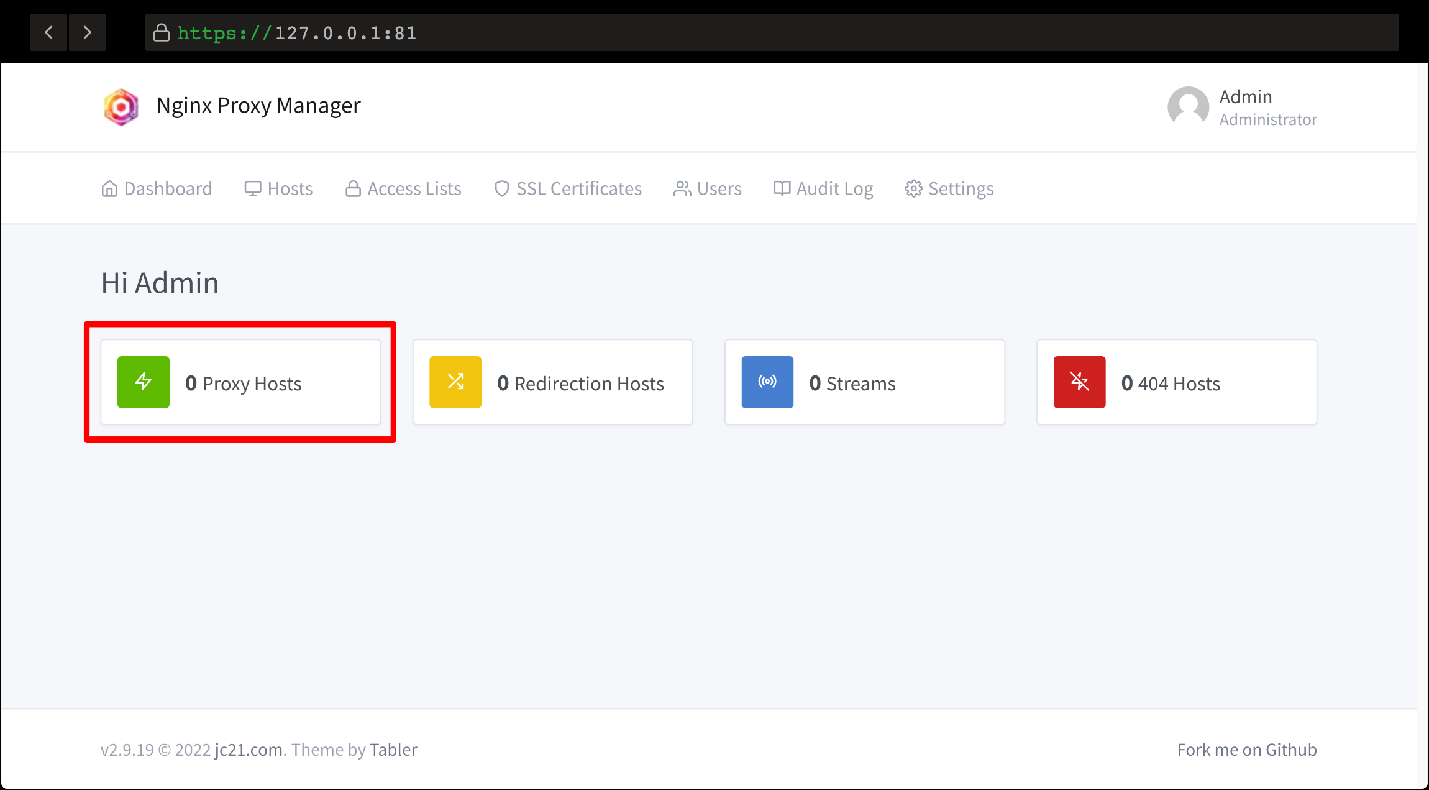Open the 0 Streams card
This screenshot has width=1429, height=790.
tap(865, 382)
